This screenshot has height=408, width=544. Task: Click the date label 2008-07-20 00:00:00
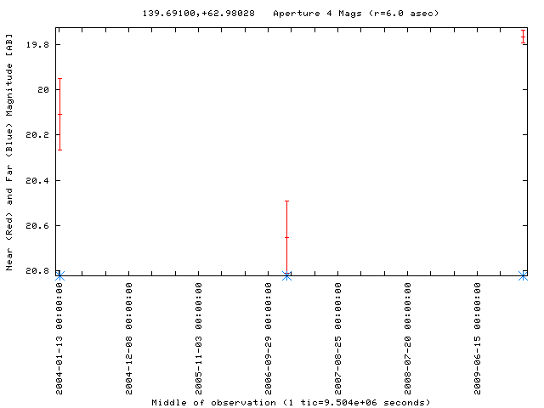click(x=408, y=338)
